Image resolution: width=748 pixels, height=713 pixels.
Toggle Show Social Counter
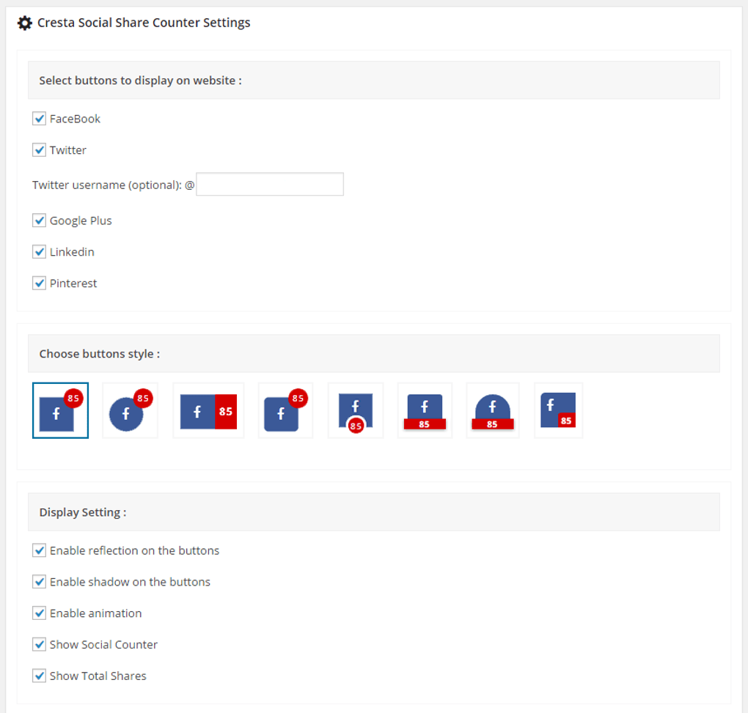point(39,644)
